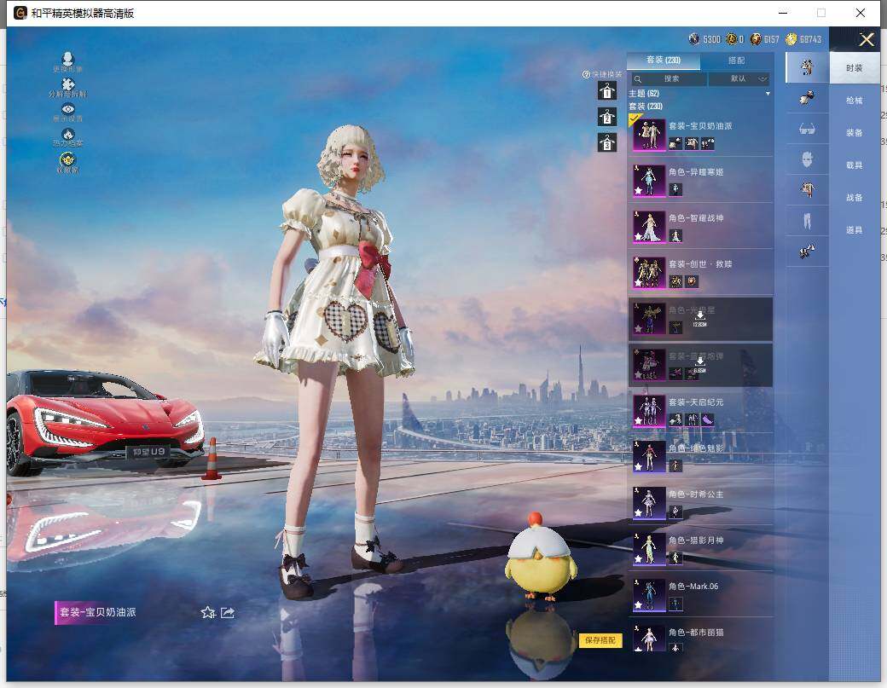Select the glasses accessory category icon
The width and height of the screenshot is (887, 688).
(807, 129)
